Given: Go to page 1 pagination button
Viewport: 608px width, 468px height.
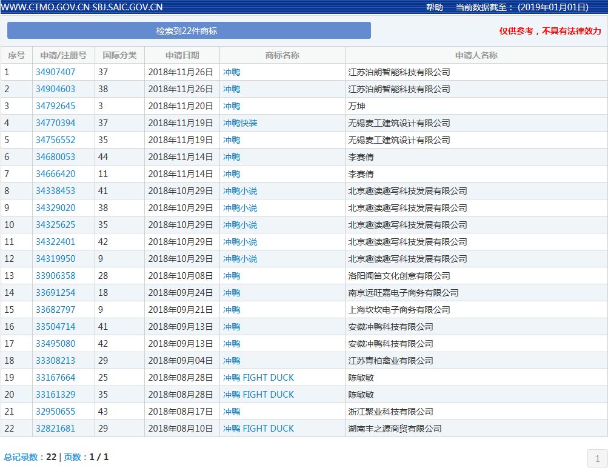Looking at the screenshot, I should point(597,459).
